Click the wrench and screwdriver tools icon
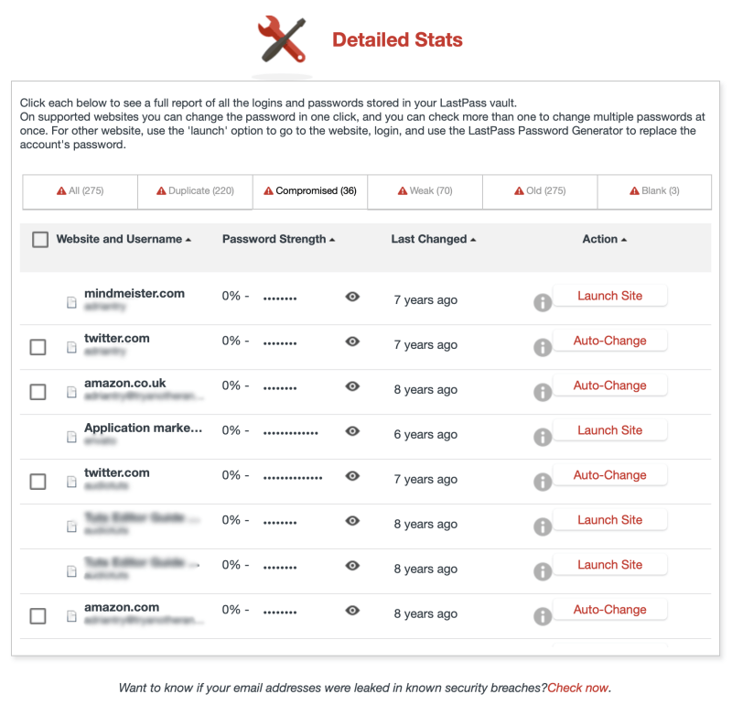This screenshot has height=705, width=732. tap(282, 41)
